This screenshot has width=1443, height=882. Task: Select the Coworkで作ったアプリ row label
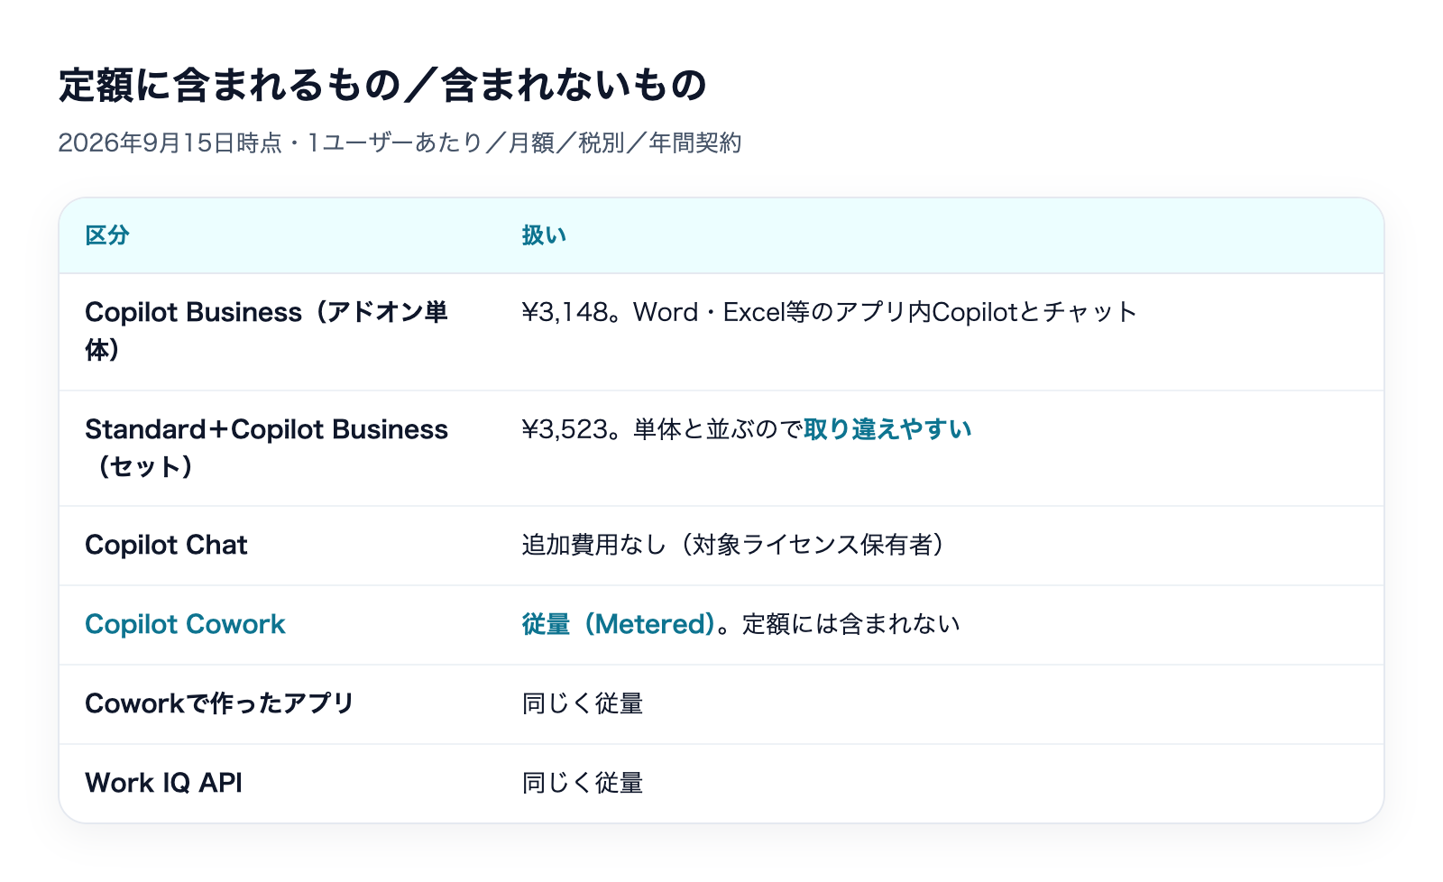pyautogui.click(x=219, y=703)
